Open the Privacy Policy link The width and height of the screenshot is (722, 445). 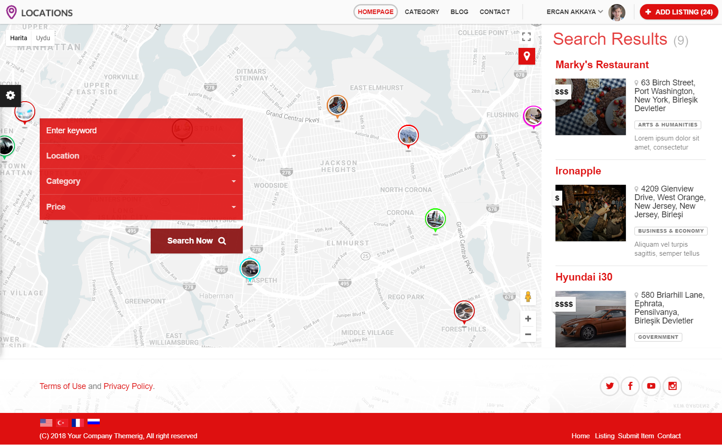click(x=128, y=386)
